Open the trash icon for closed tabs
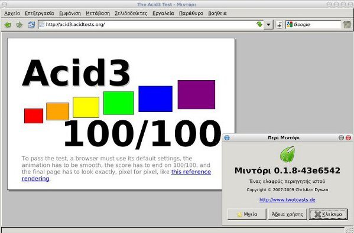 coord(347,25)
